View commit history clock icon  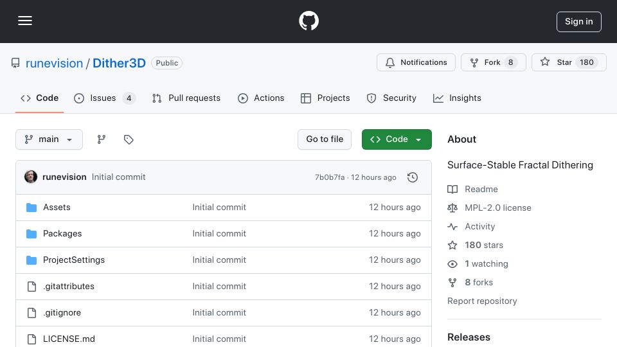click(x=413, y=177)
